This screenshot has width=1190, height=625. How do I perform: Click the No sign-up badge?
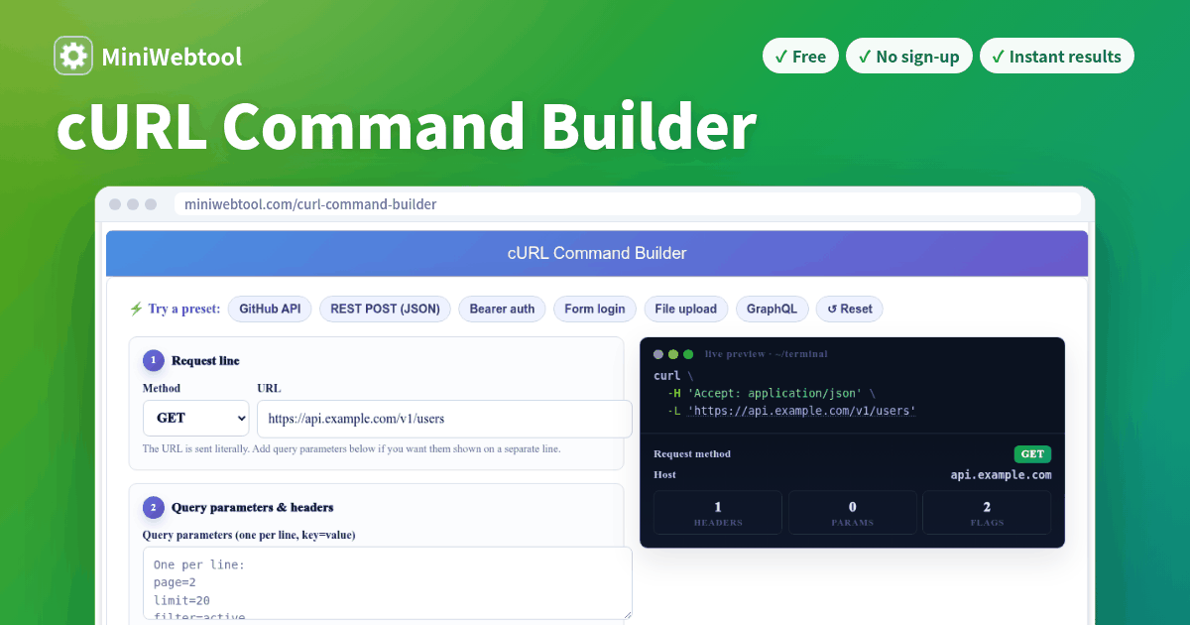click(909, 57)
